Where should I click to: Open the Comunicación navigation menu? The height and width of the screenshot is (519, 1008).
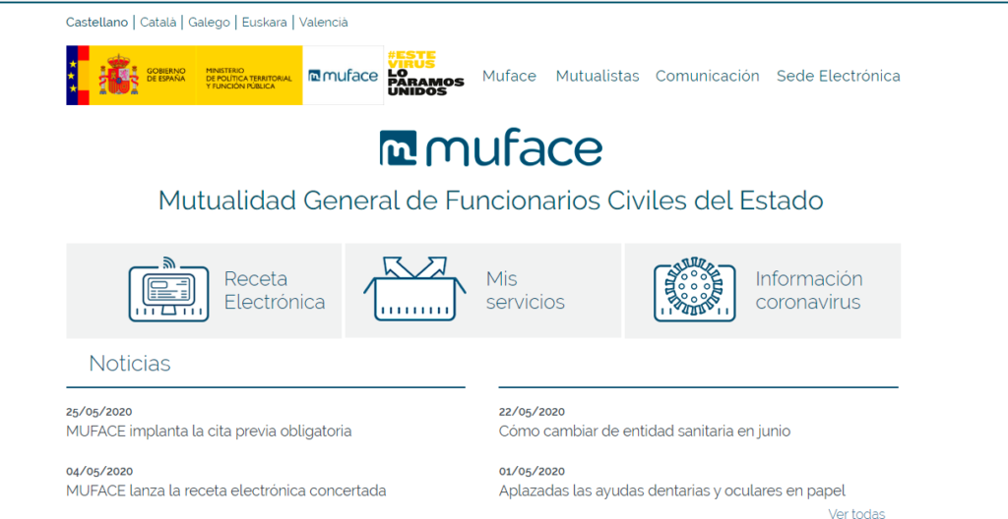tap(707, 76)
